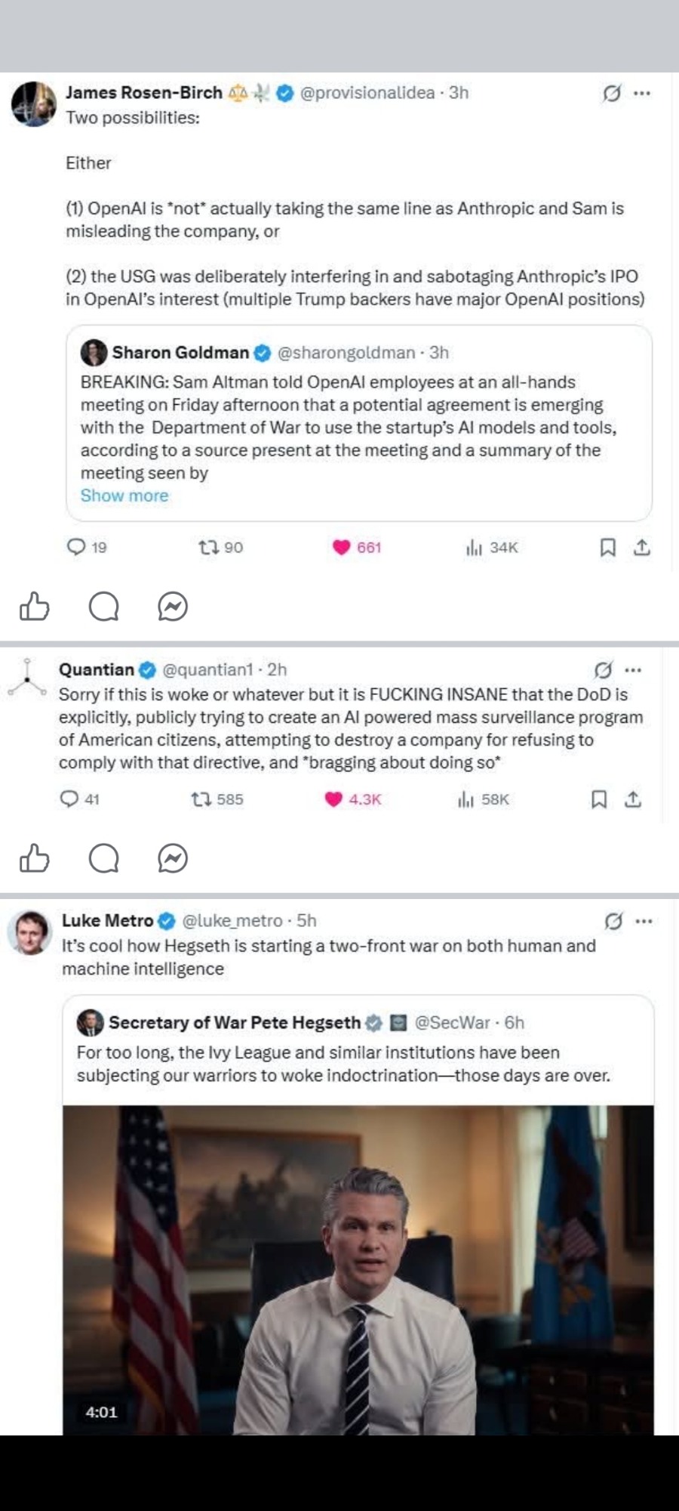
Task: Open the three-dot menu on Quantian's tweet
Action: [634, 670]
